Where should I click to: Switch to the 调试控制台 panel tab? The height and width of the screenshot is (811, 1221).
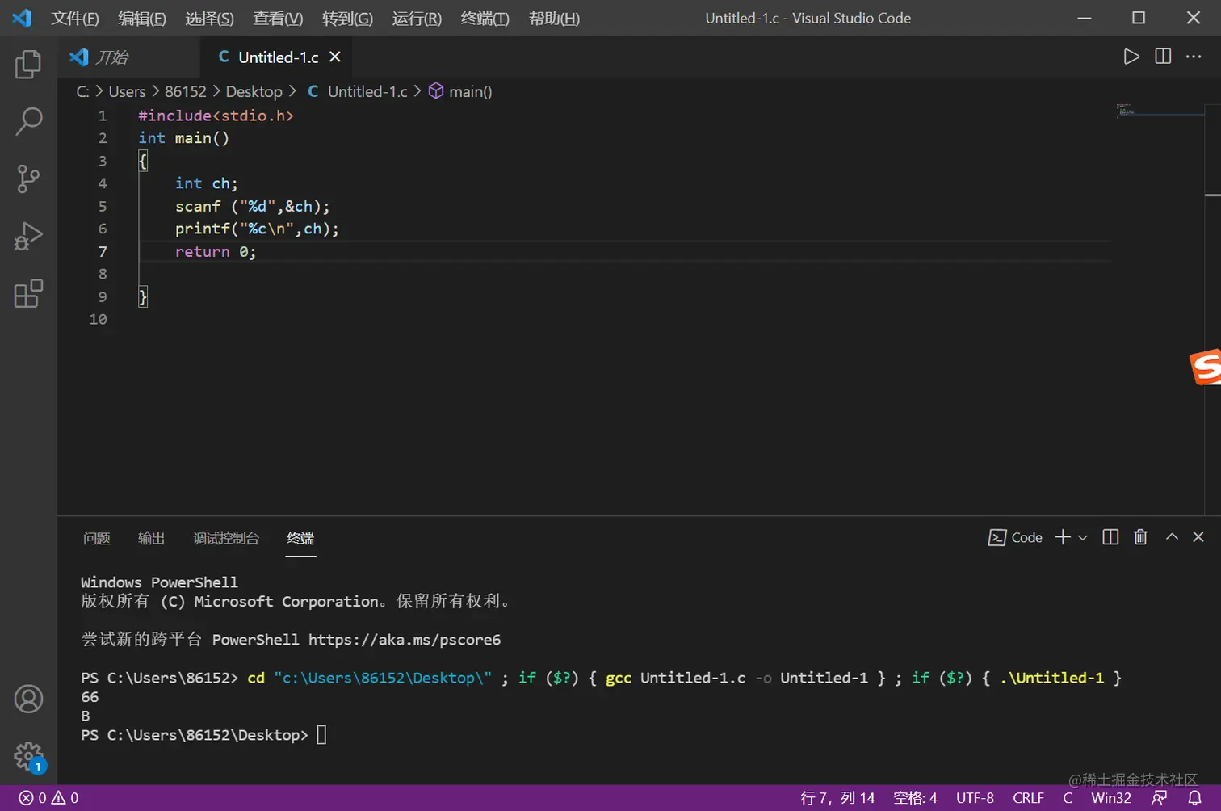pyautogui.click(x=226, y=538)
